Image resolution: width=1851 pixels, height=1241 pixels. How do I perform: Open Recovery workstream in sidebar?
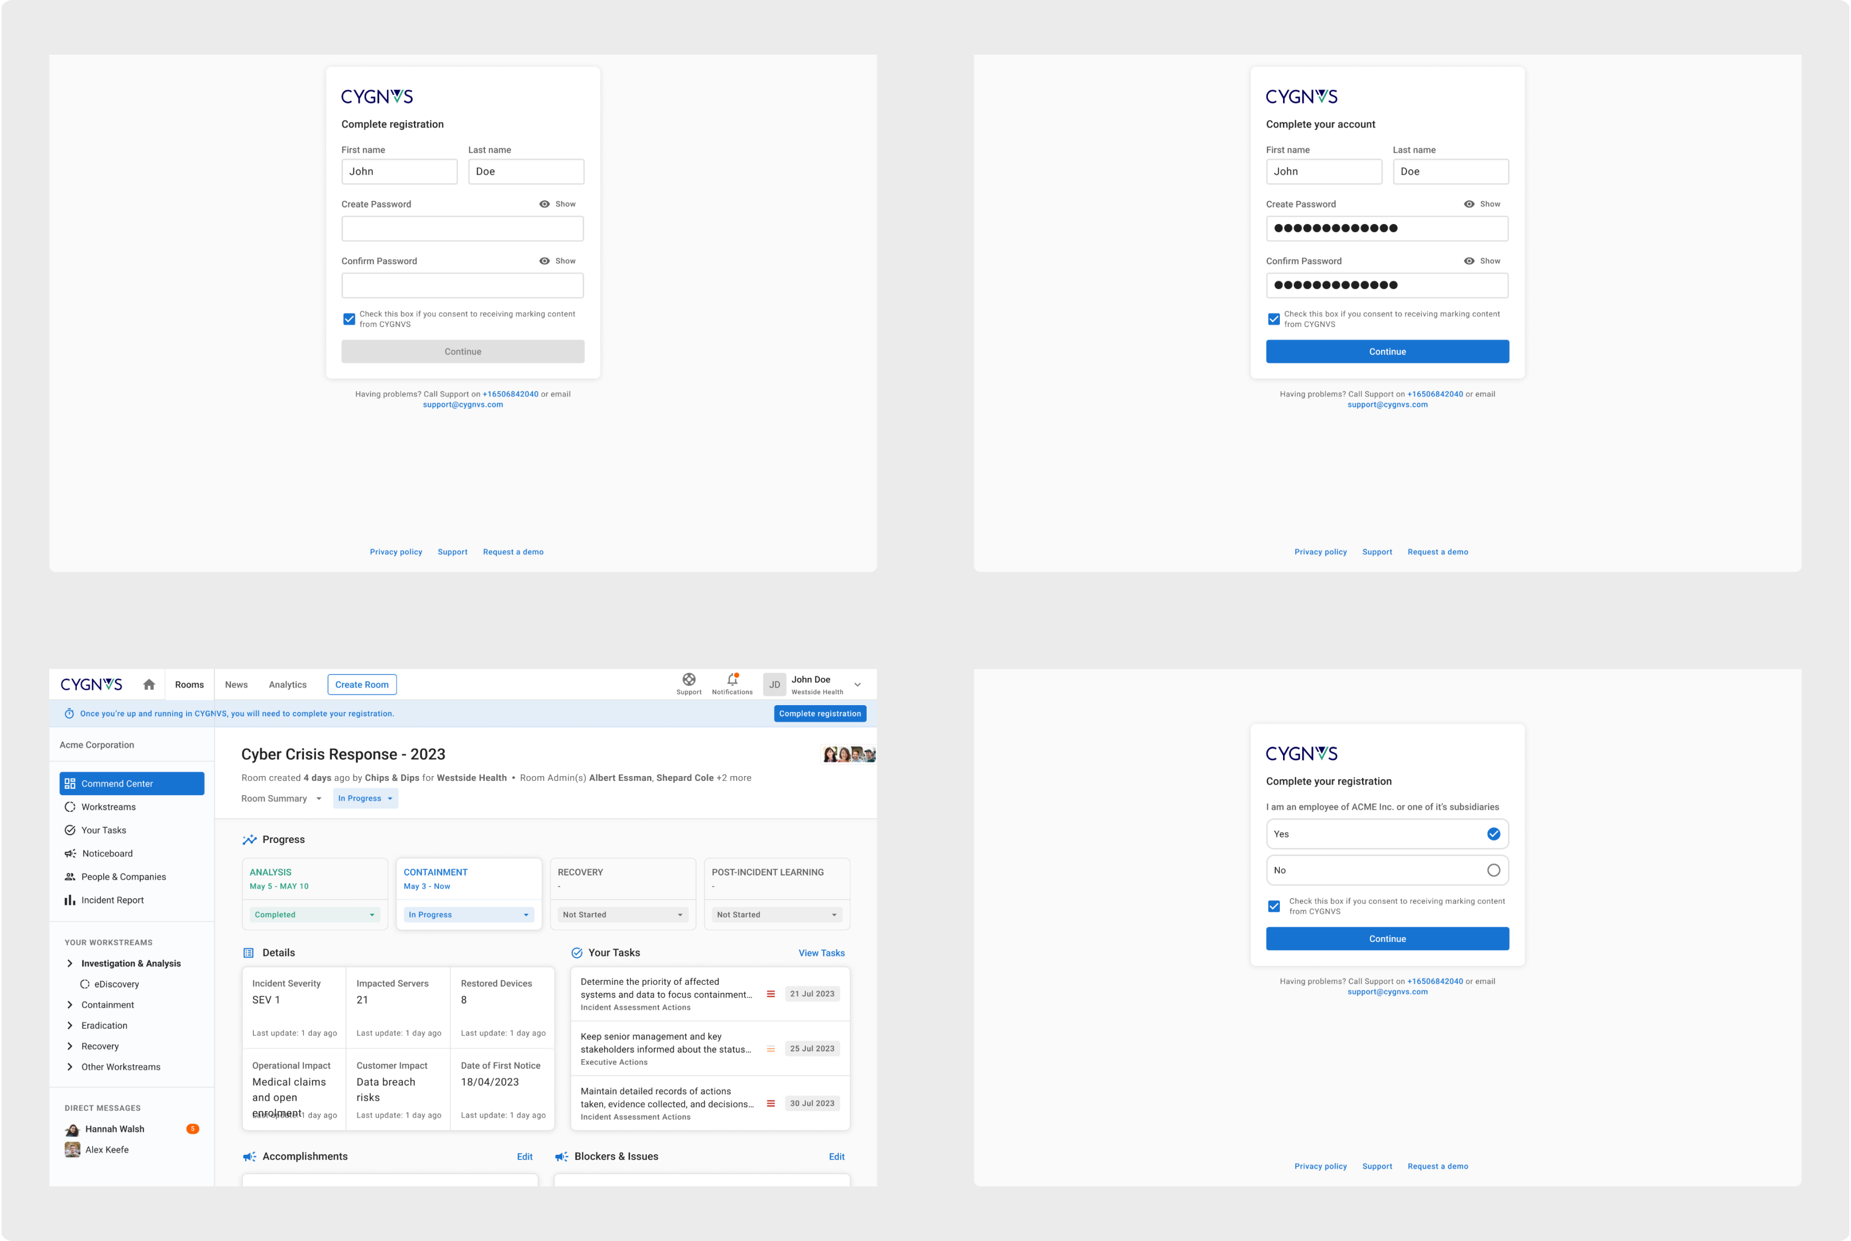100,1046
